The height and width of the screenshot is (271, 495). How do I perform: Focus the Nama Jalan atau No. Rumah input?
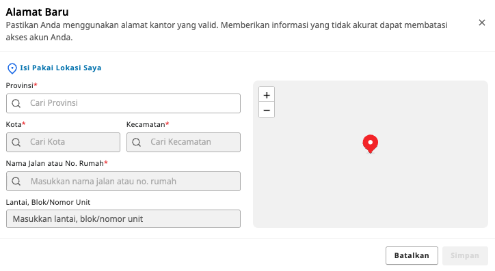tap(123, 181)
